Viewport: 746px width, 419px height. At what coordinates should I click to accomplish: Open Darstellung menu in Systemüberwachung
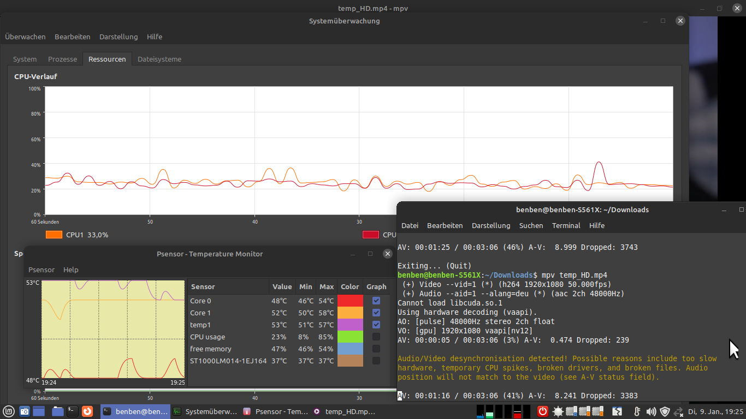pos(119,37)
